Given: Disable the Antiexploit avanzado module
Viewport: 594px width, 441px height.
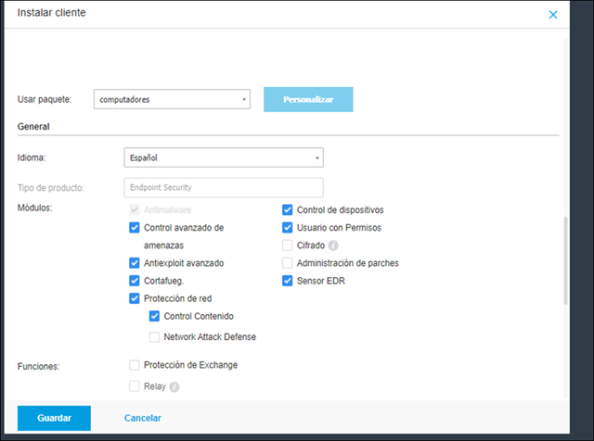Looking at the screenshot, I should pyautogui.click(x=135, y=263).
